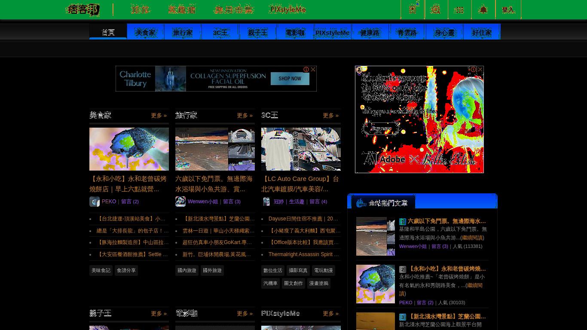Open the search magnifier icon
Viewport: 587px width, 330px height.
[436, 9]
